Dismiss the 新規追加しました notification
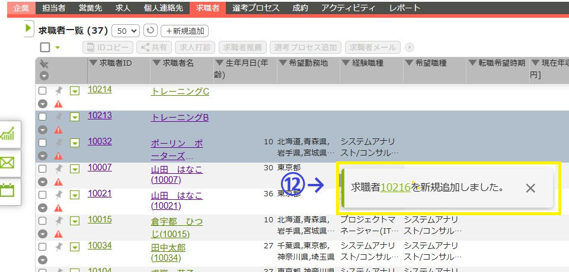Image resolution: width=569 pixels, height=272 pixels. click(x=530, y=188)
